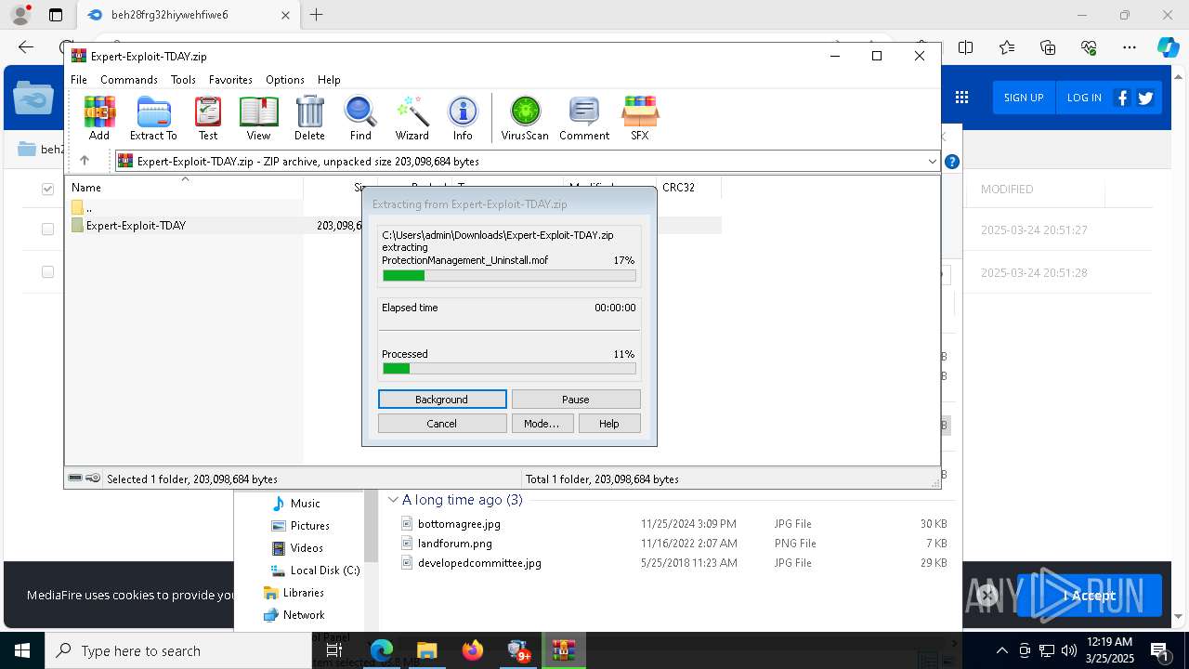Cancel the extraction
The width and height of the screenshot is (1189, 669).
pyautogui.click(x=442, y=424)
